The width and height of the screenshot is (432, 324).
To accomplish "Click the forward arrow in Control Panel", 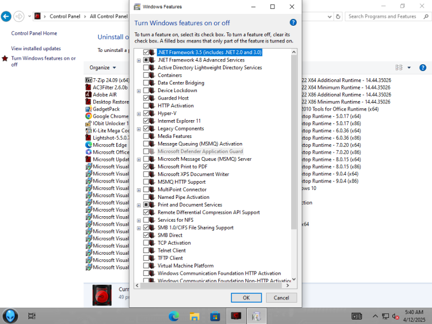I will [x=19, y=17].
